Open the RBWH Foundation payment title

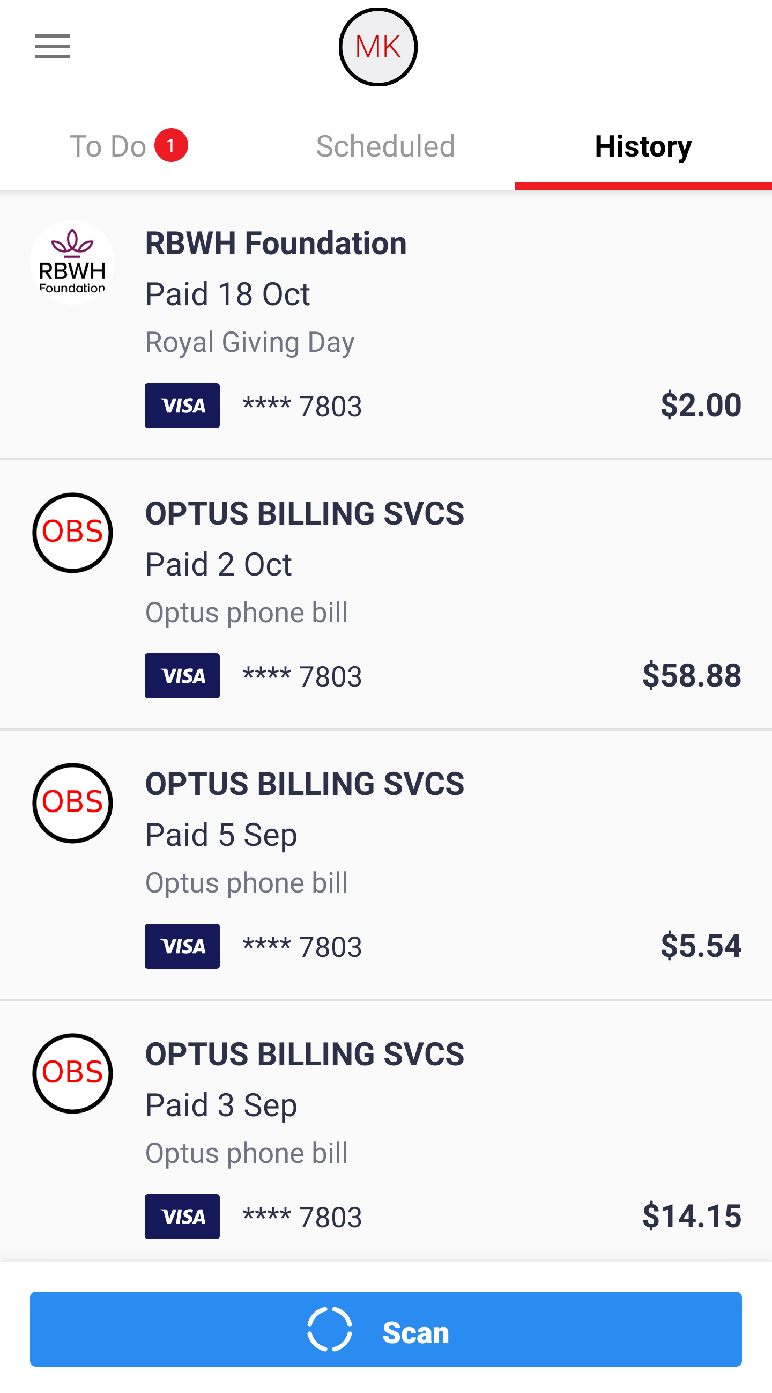[276, 244]
